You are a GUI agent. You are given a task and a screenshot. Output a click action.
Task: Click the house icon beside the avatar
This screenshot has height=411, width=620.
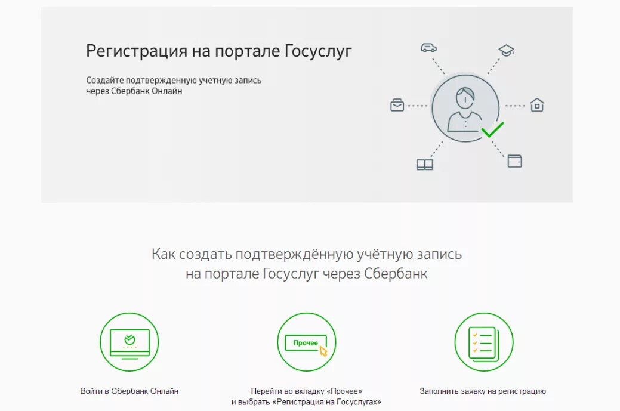537,105
